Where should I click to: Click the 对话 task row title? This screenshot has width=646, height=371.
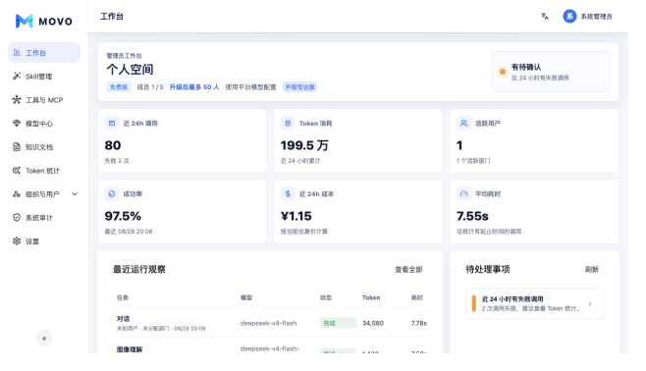[123, 318]
